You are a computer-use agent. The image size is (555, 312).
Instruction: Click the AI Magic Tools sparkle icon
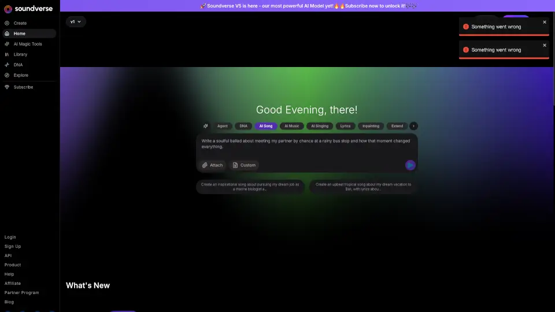[x=7, y=44]
